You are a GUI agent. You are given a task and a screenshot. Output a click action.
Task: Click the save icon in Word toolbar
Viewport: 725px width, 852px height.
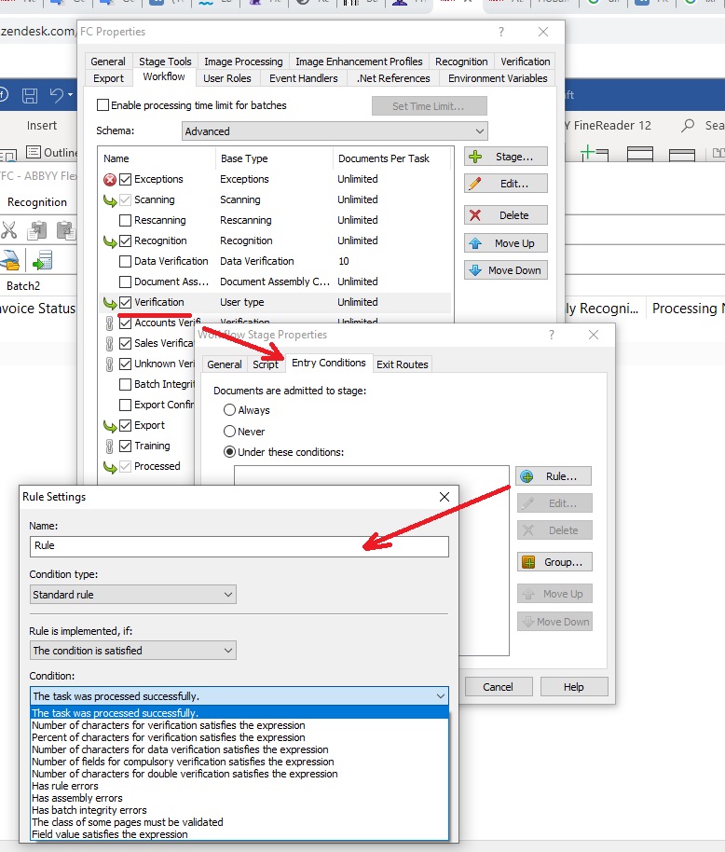(29, 95)
